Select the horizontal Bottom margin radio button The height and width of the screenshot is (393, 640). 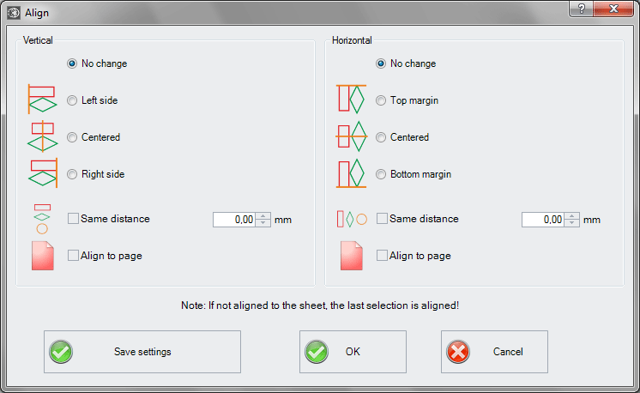click(381, 174)
